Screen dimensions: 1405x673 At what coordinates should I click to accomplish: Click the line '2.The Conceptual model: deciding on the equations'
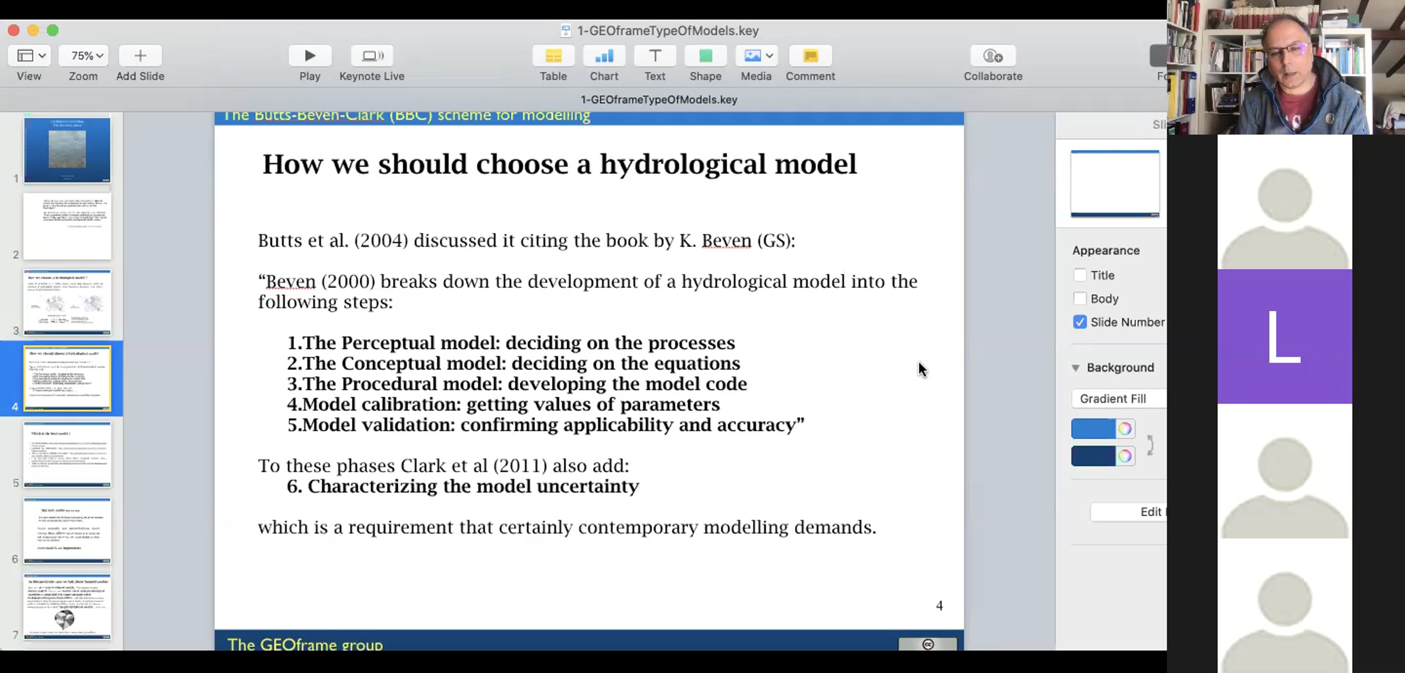(513, 363)
